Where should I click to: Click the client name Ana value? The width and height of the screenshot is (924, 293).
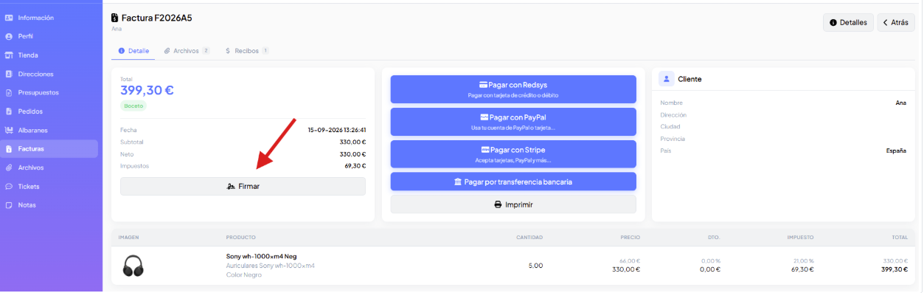click(900, 103)
